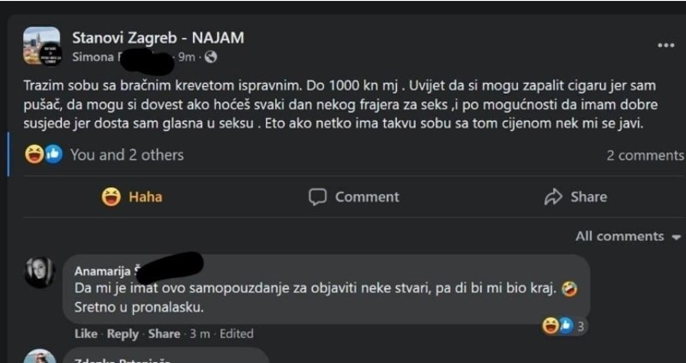Expand the 2 comments count
Image resolution: width=686 pixels, height=363 pixels.
[x=645, y=155]
